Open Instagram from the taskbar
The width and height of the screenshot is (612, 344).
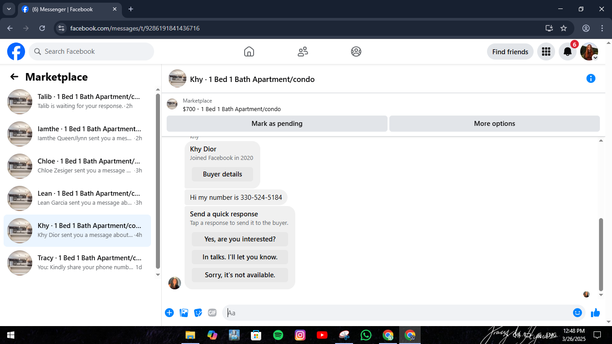300,335
